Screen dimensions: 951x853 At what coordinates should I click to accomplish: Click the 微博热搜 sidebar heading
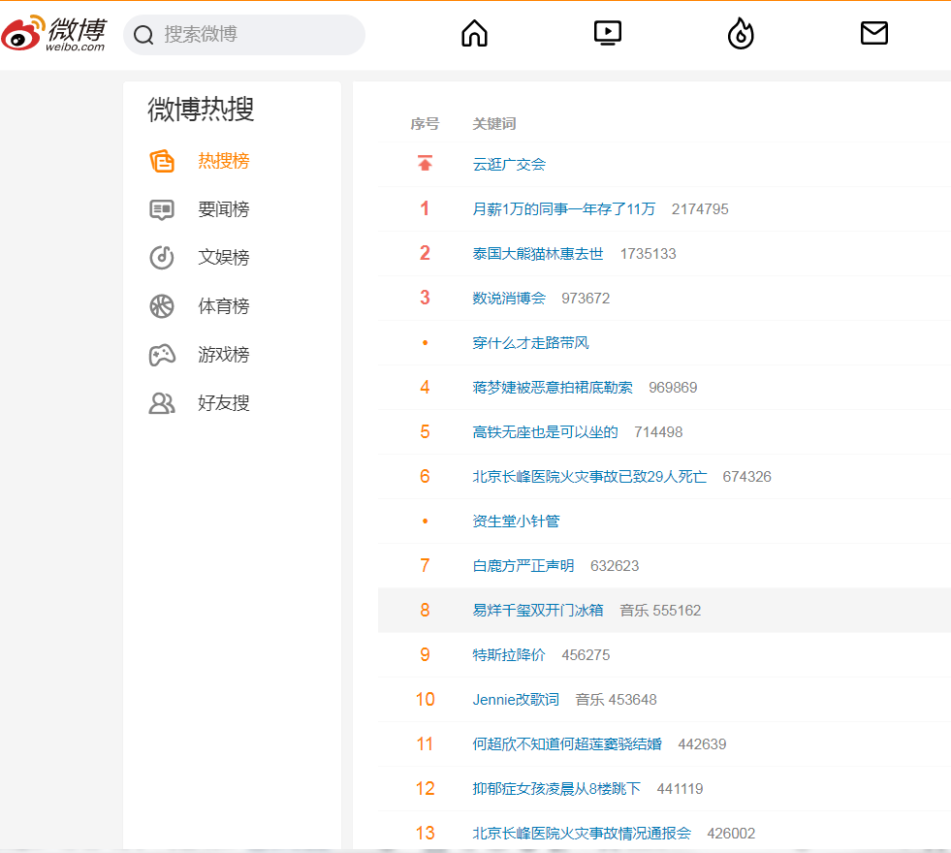pos(201,110)
